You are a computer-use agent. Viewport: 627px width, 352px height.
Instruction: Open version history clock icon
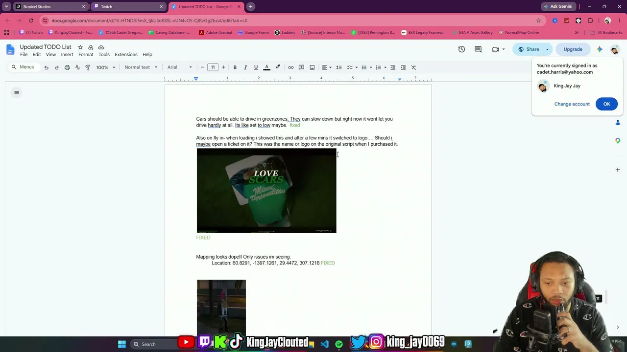pos(461,49)
